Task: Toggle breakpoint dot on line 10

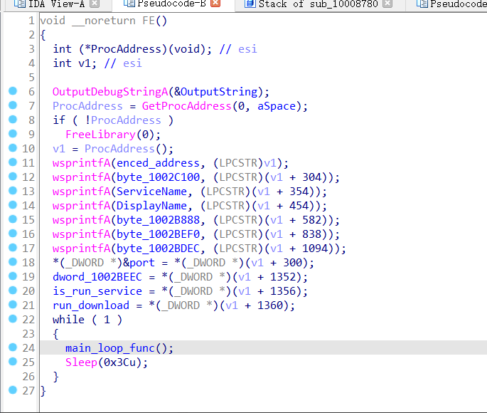Action: pyautogui.click(x=12, y=149)
